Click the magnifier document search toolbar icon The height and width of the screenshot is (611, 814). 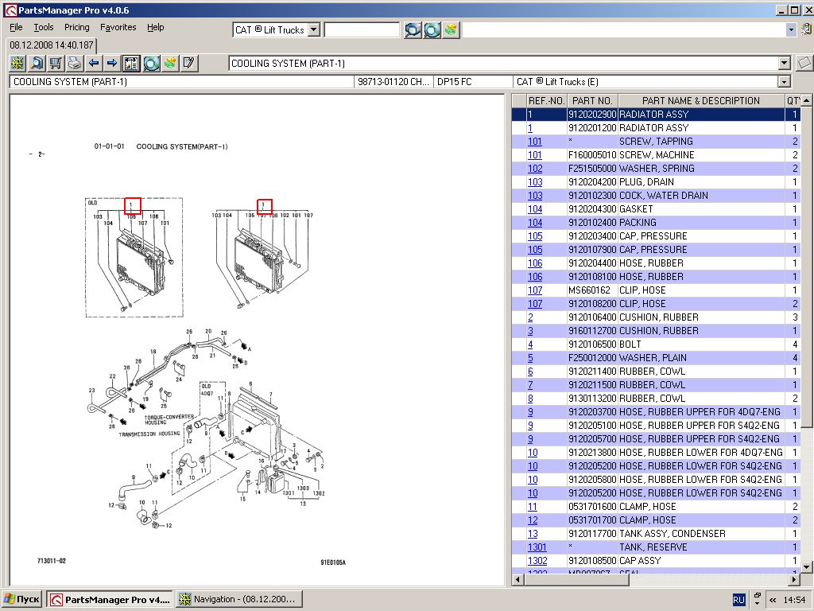[x=36, y=63]
